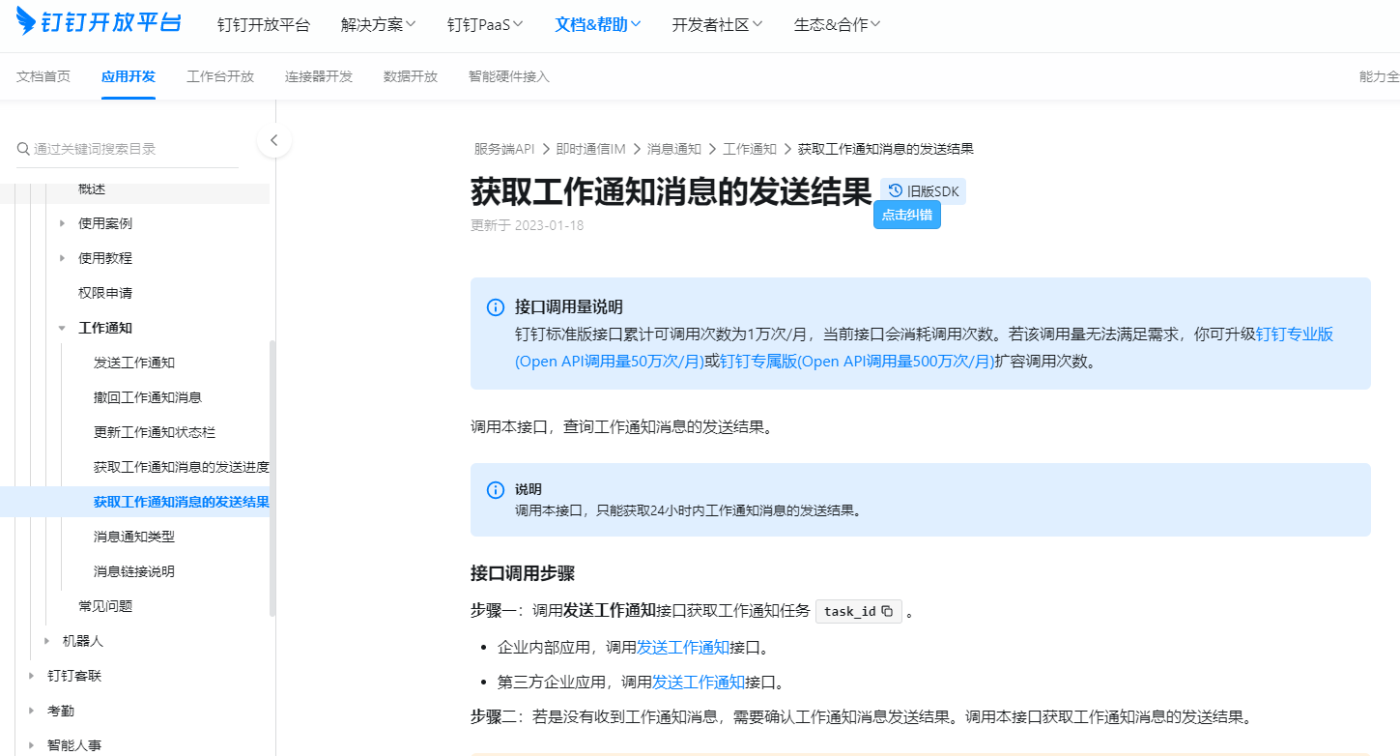Open the 开发者社区 dropdown menu
The width and height of the screenshot is (1400, 756).
(x=717, y=25)
